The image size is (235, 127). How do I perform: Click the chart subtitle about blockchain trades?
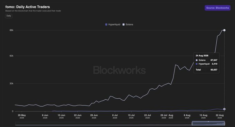[33, 11]
